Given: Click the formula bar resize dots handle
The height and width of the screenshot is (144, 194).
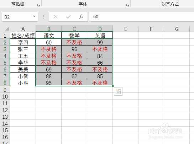Looking at the screenshot, I should coord(43,17).
